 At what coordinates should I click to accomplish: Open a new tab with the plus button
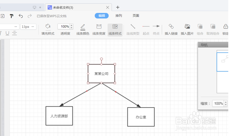pos(118,7)
